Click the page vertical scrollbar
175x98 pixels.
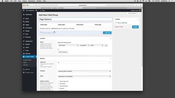pyautogui.click(x=142, y=38)
